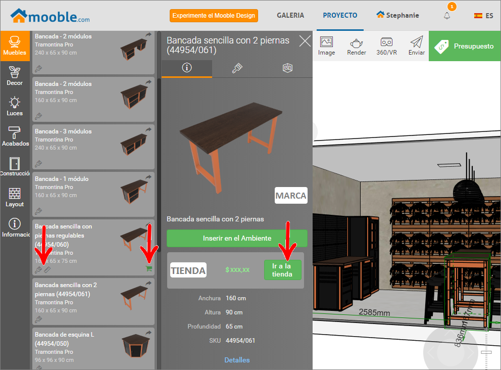Select the Bancada de esquina L thumbnail
This screenshot has height=370, width=501.
[135, 345]
